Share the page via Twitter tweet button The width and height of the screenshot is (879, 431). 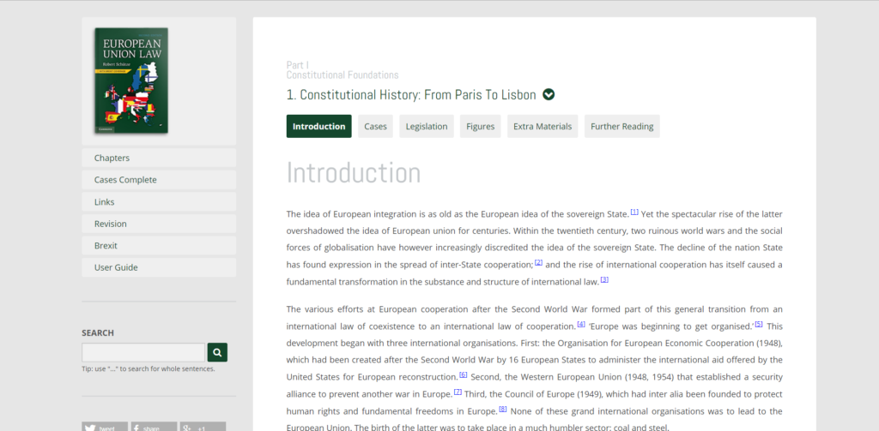[x=105, y=427]
